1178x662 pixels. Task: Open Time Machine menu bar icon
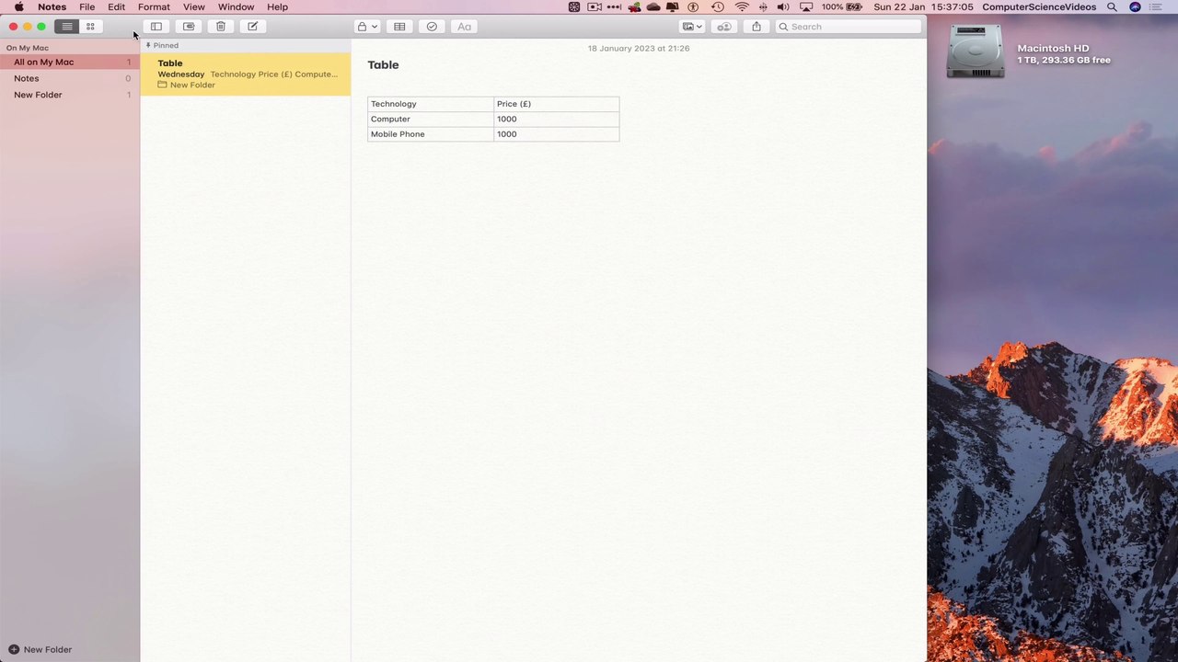tap(718, 6)
